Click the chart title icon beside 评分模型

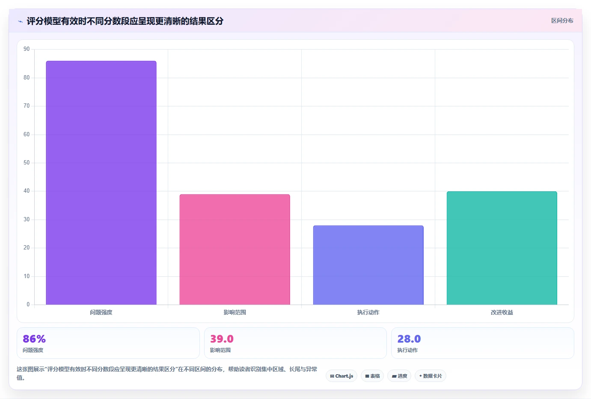(x=20, y=21)
